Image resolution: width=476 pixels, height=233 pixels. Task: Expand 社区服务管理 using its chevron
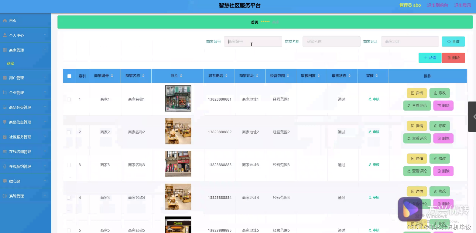(x=45, y=137)
